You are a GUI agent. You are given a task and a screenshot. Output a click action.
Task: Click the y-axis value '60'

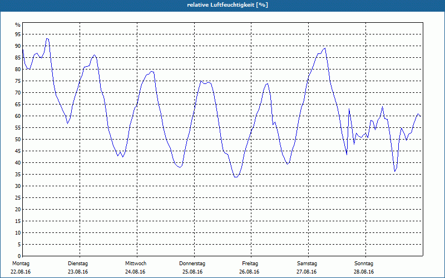[18, 116]
